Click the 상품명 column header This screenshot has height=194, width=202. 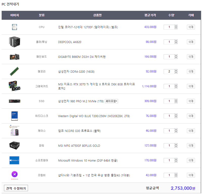97,15
